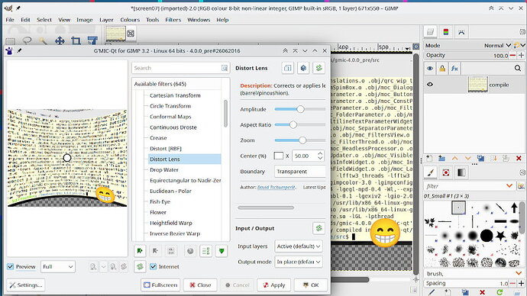This screenshot has width=527, height=296.
Task: Select the Fish-Eye filter in list
Action: click(160, 201)
